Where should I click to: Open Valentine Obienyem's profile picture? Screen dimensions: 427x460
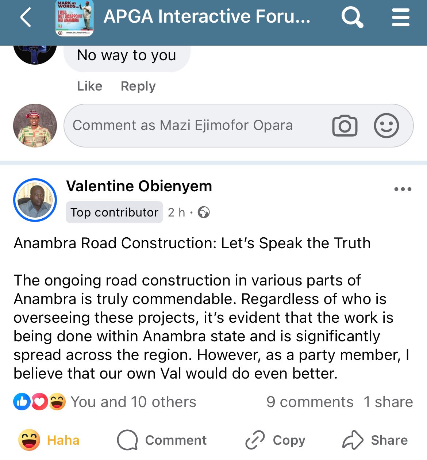[x=35, y=200]
